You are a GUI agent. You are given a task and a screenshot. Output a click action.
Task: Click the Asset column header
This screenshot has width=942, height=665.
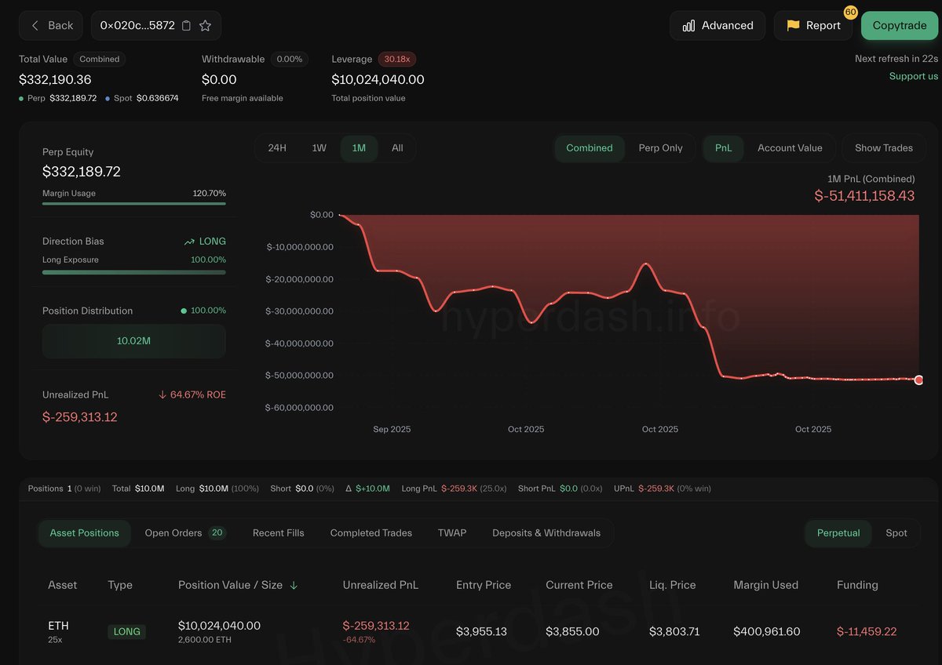tap(63, 585)
